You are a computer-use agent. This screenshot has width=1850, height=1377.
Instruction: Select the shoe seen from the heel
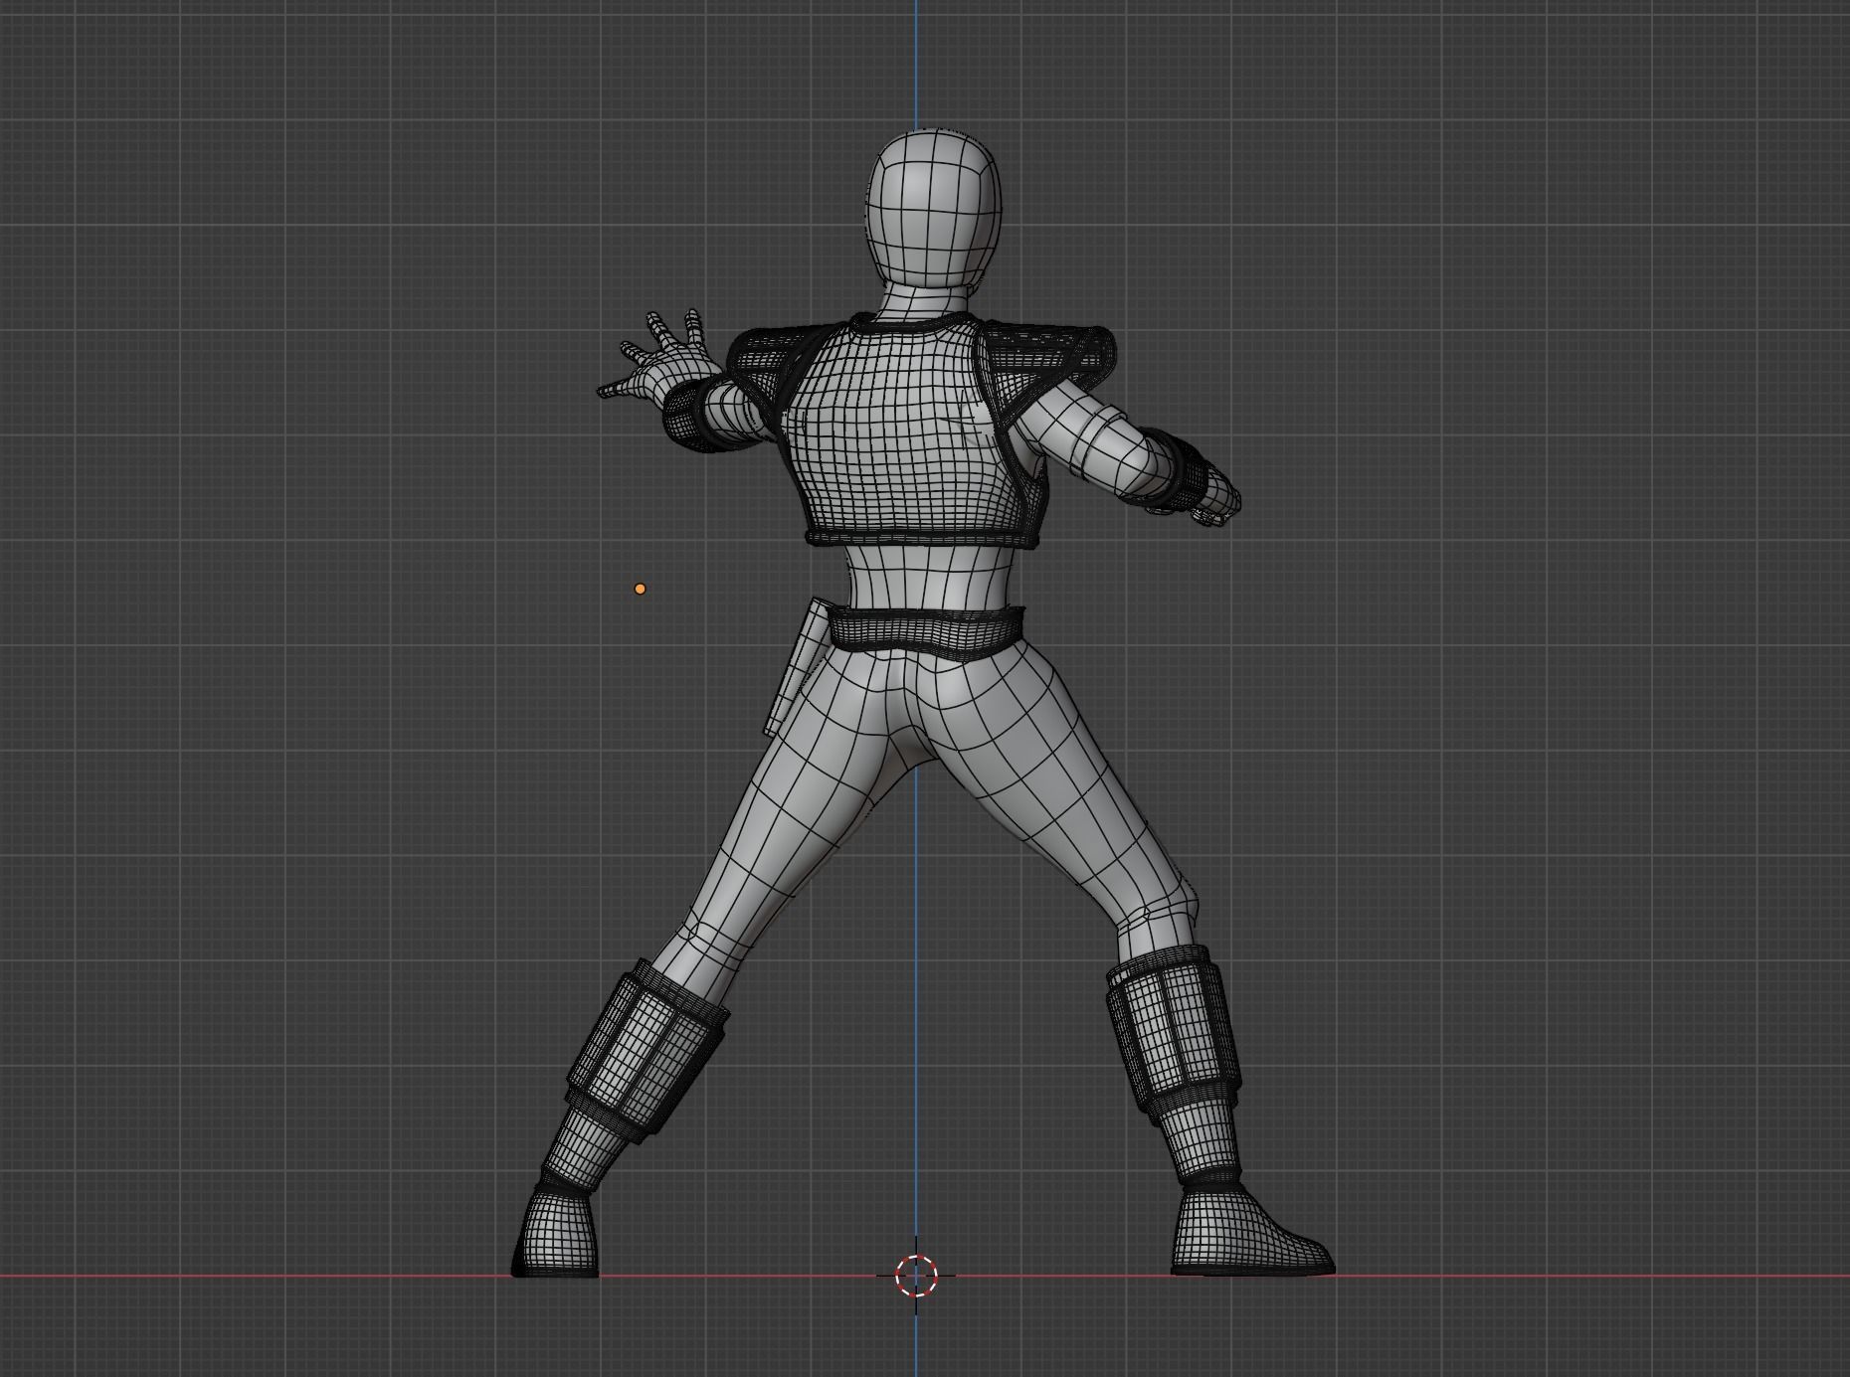tap(557, 1233)
